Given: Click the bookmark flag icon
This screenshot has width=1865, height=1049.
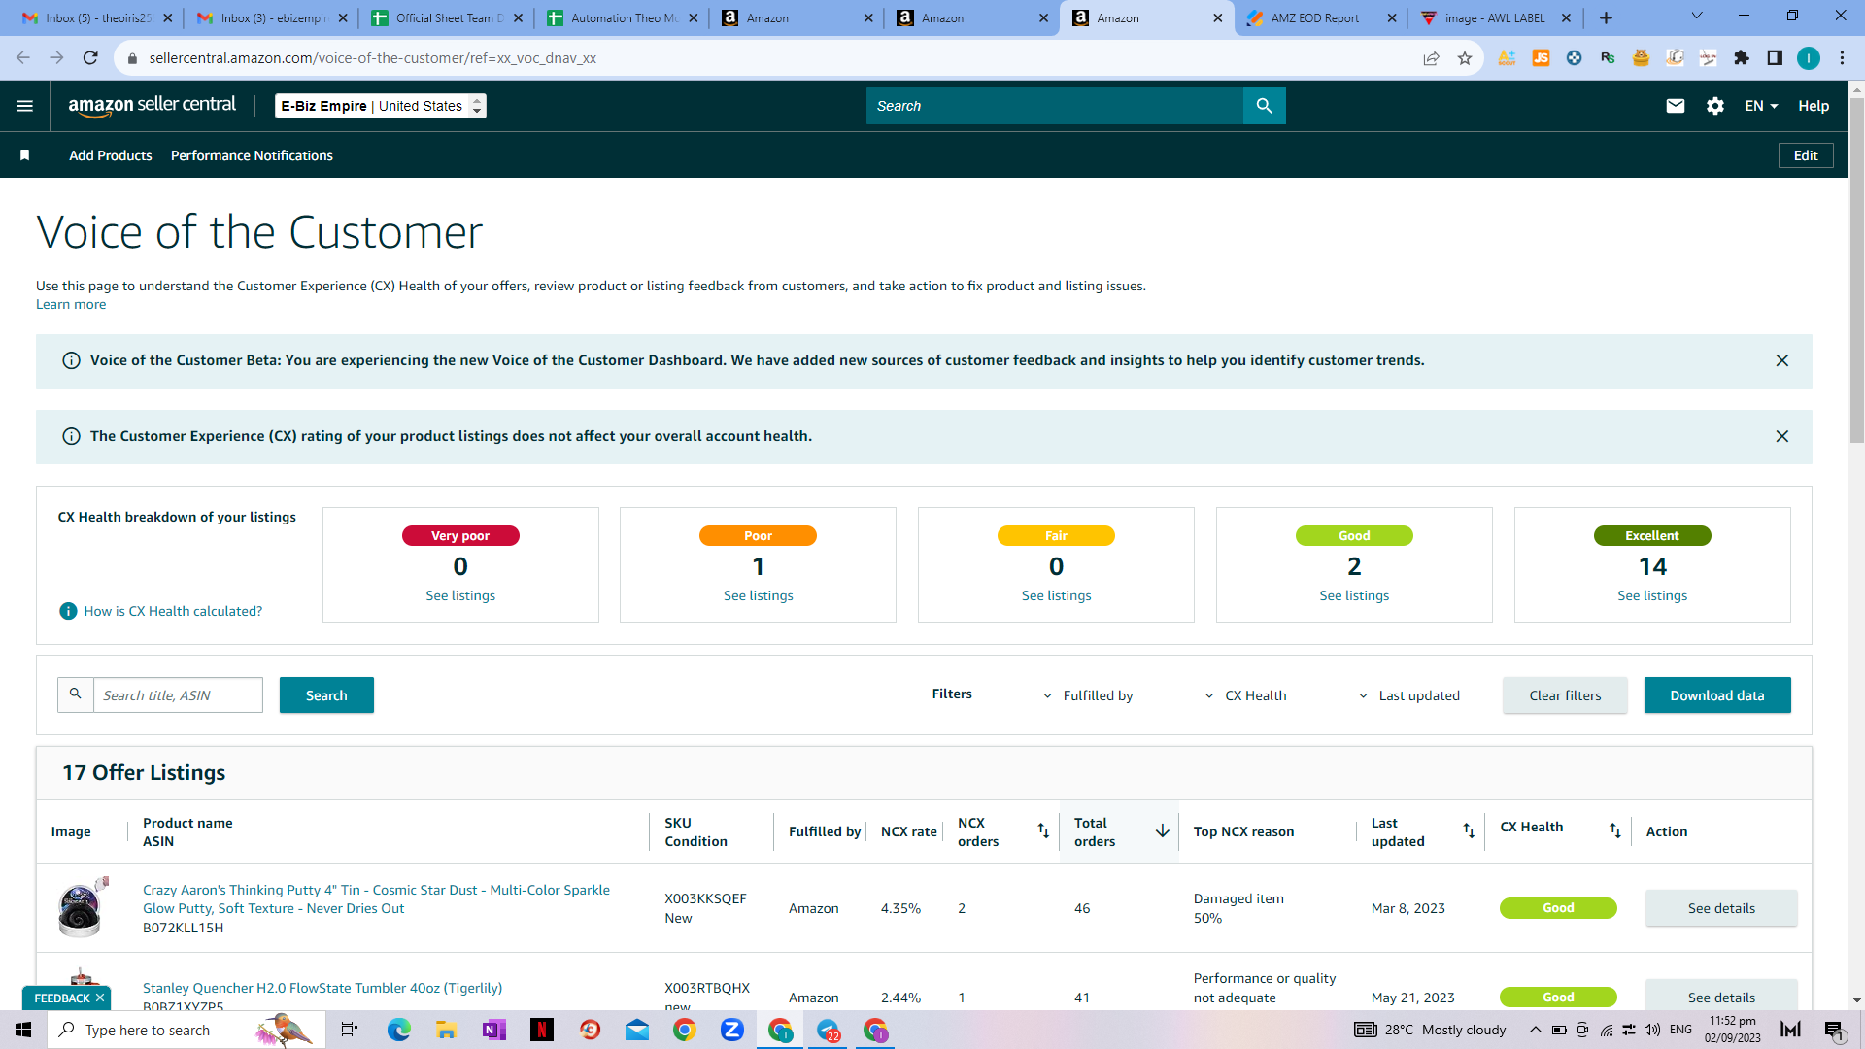Looking at the screenshot, I should pos(25,155).
